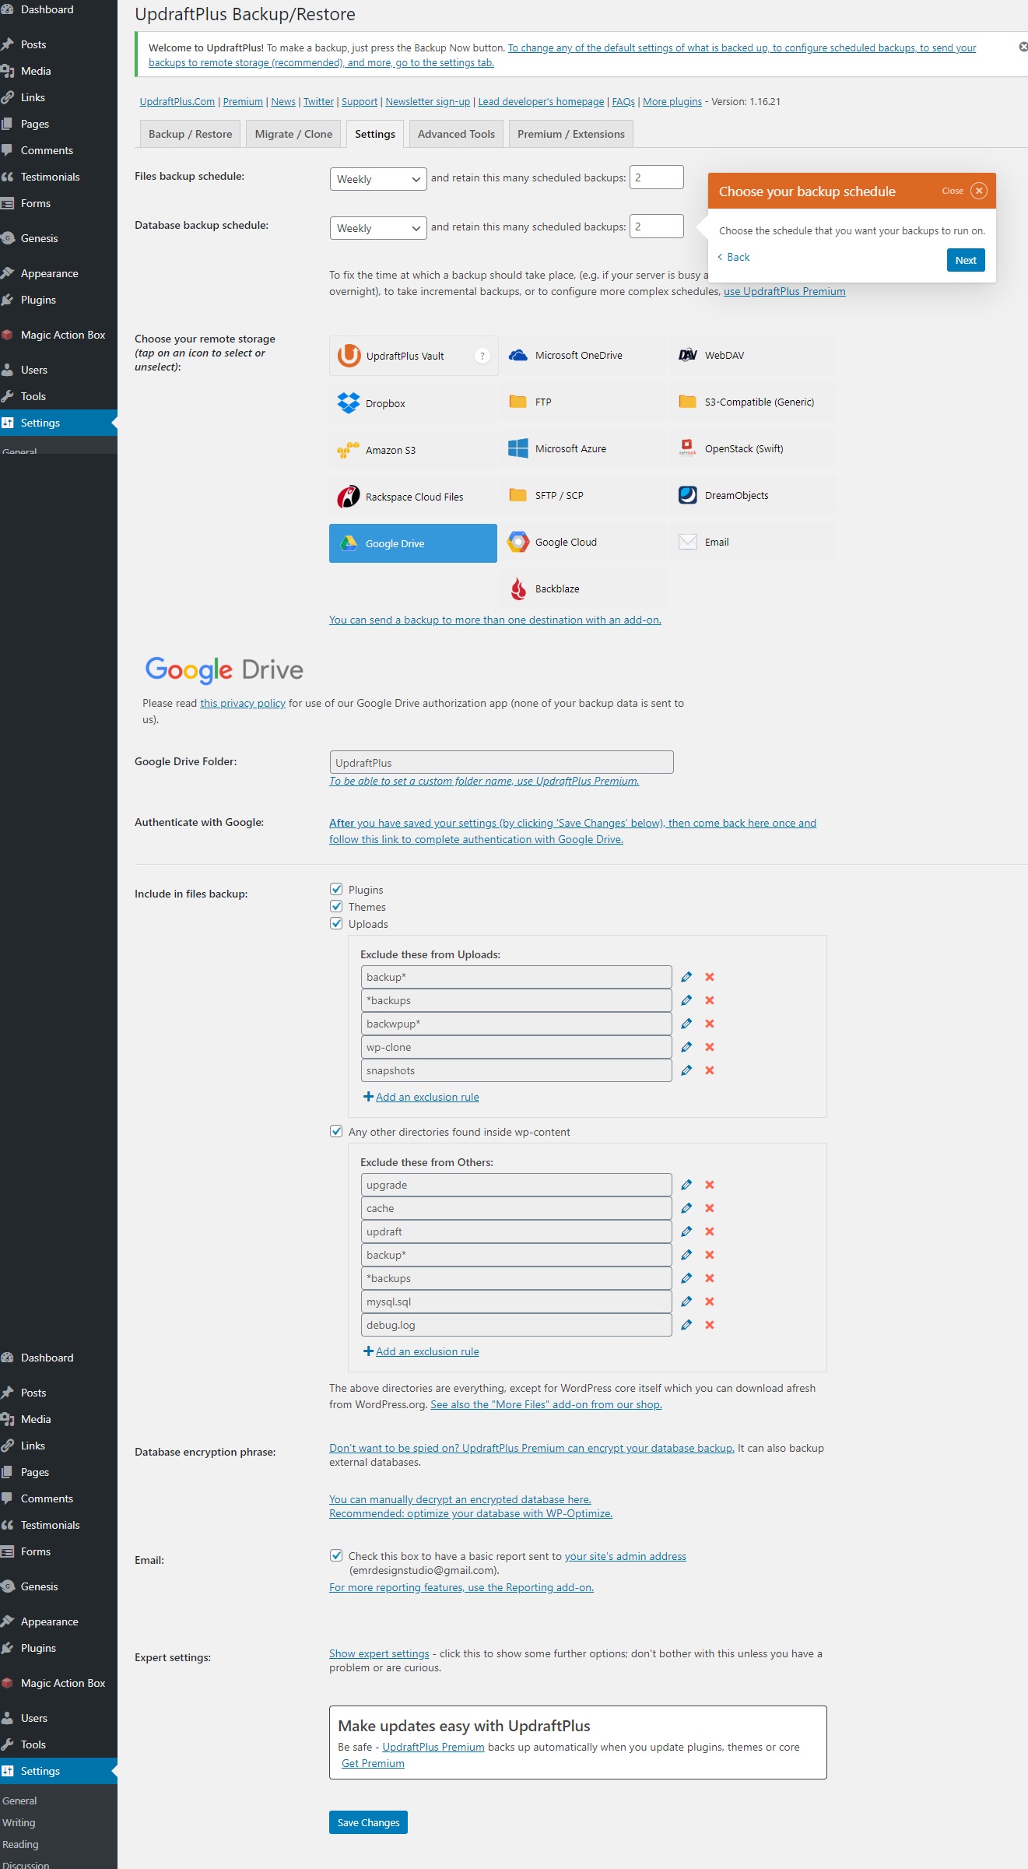Open Magic Action Box in top sidebar
The height and width of the screenshot is (1869, 1028).
pos(58,335)
